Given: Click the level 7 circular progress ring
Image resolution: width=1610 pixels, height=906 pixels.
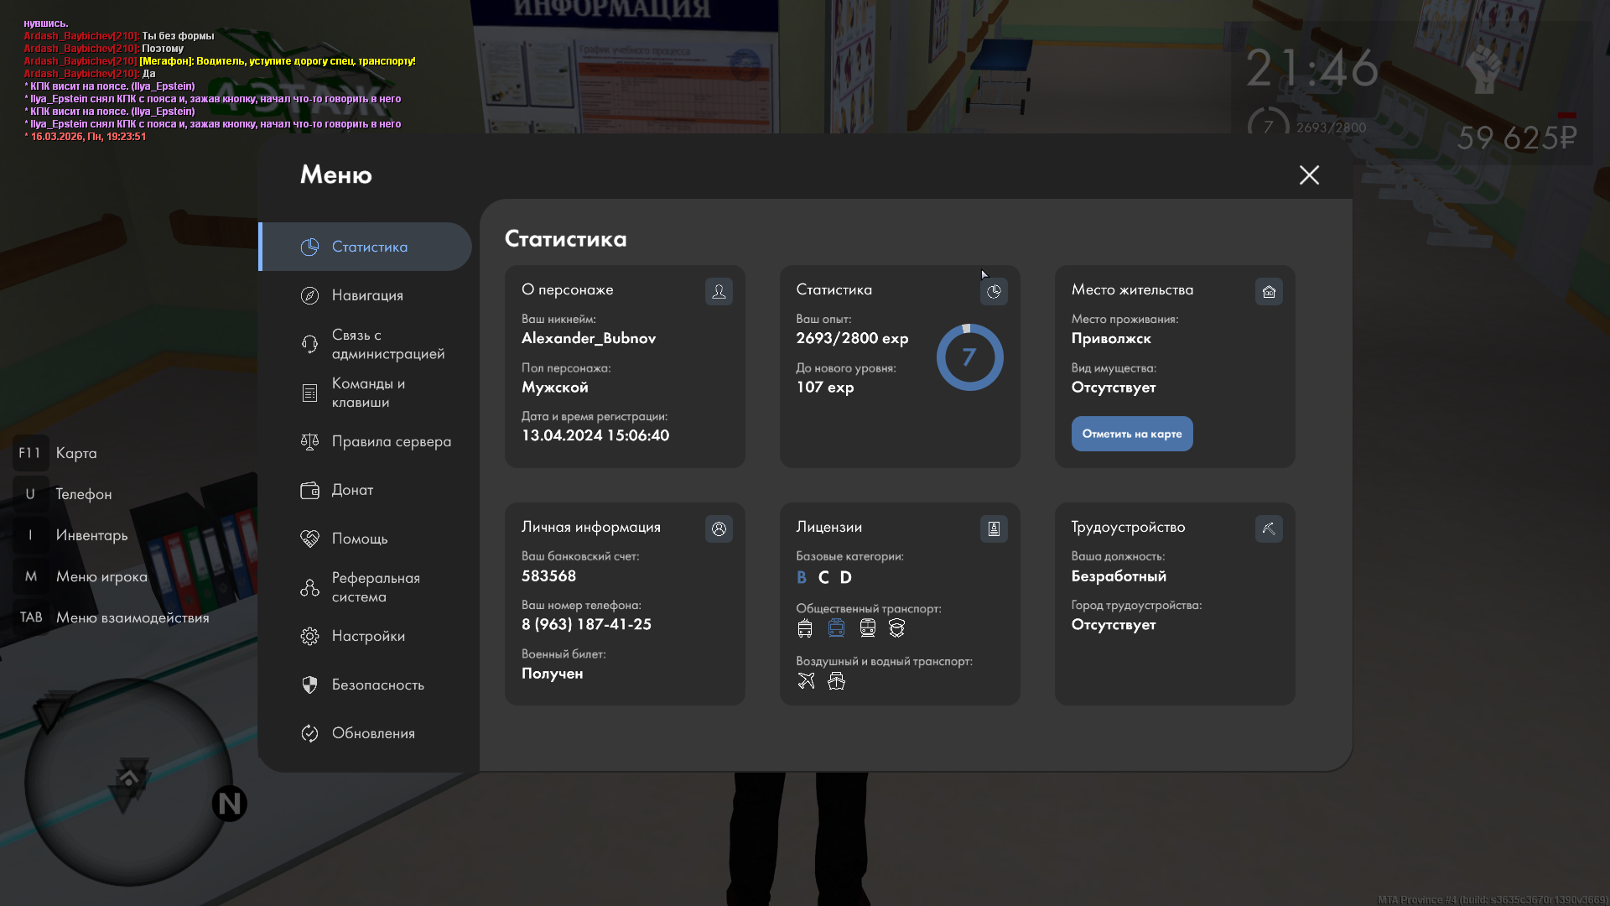Looking at the screenshot, I should (969, 357).
